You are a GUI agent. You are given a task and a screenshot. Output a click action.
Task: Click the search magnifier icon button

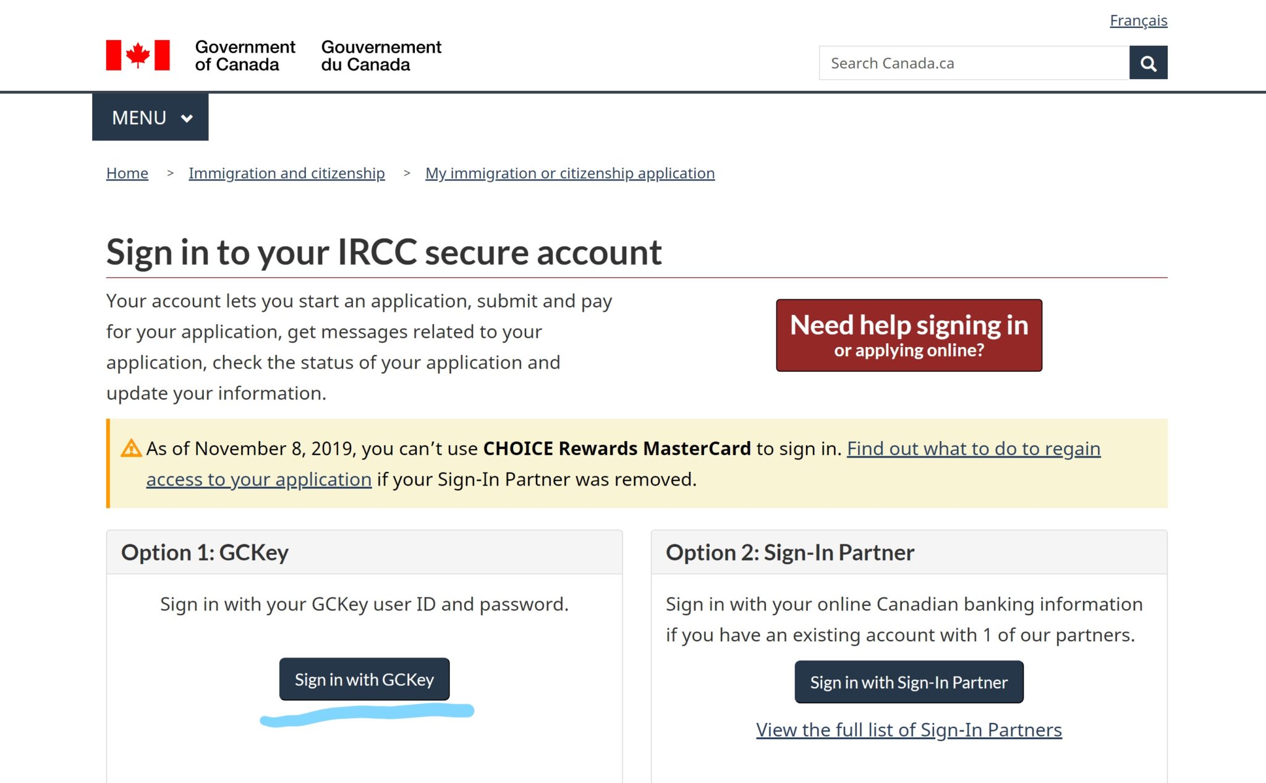click(x=1148, y=63)
